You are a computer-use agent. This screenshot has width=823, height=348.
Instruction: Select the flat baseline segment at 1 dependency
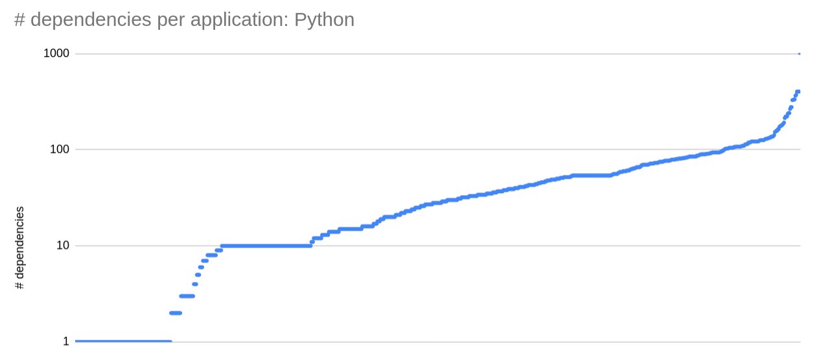[x=123, y=342]
